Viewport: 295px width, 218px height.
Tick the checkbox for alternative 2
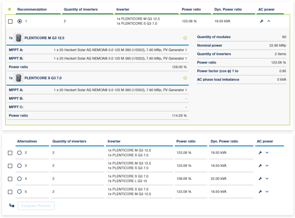10,153
